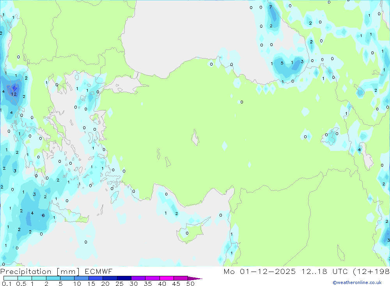Click the '[mm]' unit label
Viewport: 390px width, 286px height.
pos(68,272)
